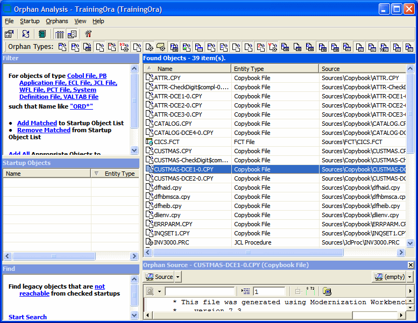
Task: Open the Startup menu
Action: tap(30, 21)
